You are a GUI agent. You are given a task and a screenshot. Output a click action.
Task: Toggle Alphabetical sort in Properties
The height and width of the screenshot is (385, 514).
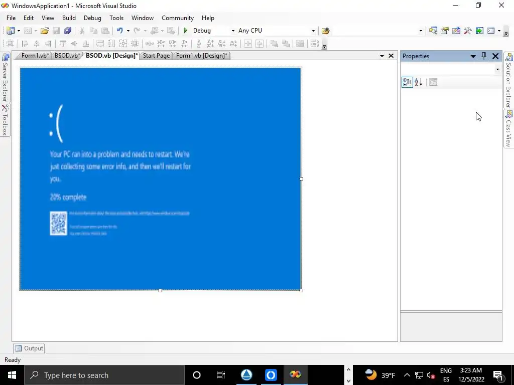(419, 82)
